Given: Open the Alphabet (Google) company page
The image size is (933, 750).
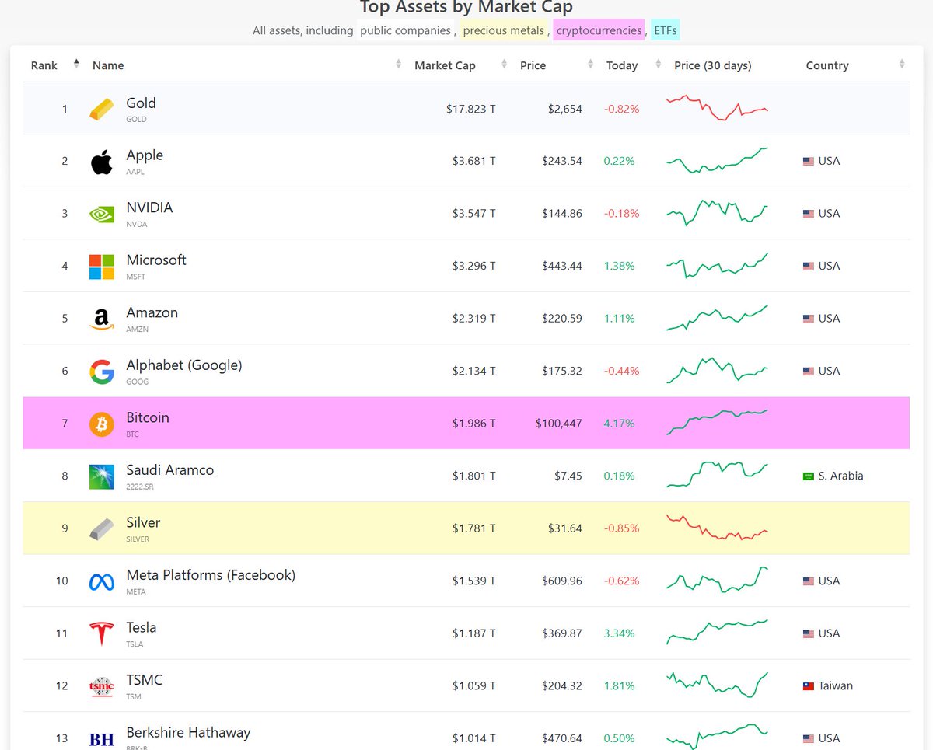Looking at the screenshot, I should (x=184, y=365).
